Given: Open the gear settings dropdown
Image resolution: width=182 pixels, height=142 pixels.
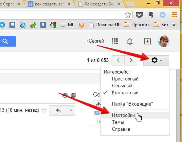Looking at the screenshot, I should tap(156, 60).
